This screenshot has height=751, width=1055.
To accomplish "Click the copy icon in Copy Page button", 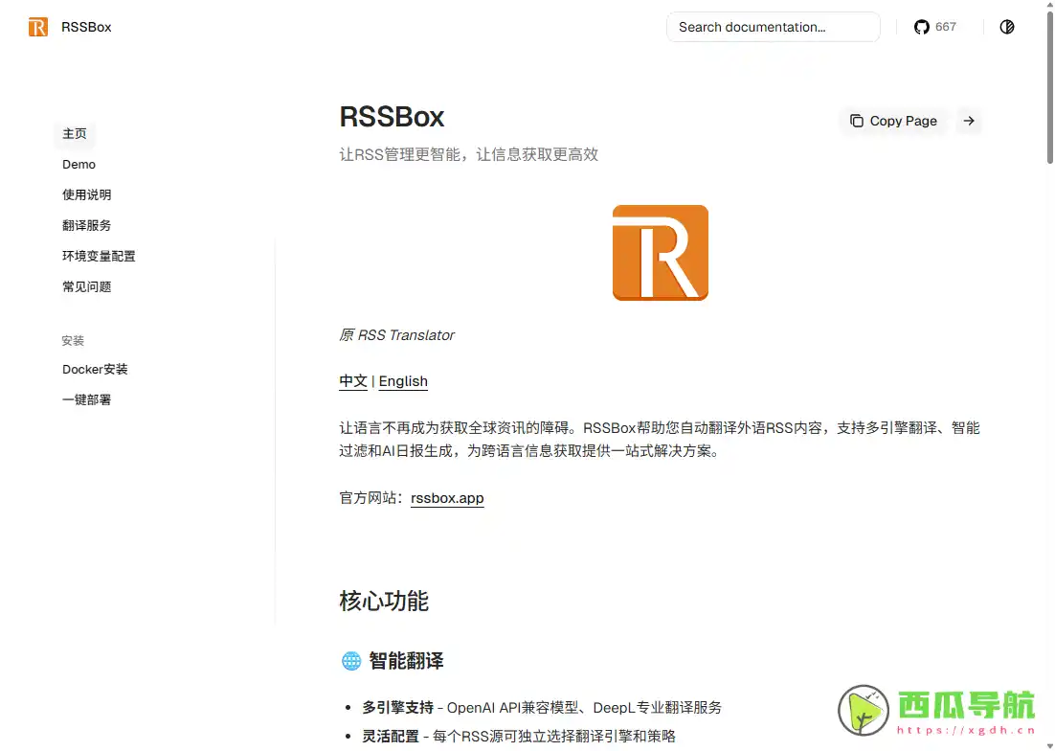I will [x=856, y=121].
